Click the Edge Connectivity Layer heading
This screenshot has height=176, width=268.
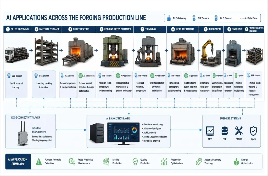click(26, 118)
